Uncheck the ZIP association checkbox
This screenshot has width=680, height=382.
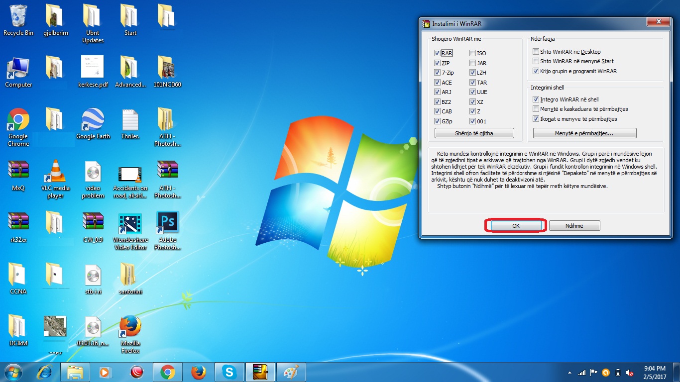click(437, 63)
